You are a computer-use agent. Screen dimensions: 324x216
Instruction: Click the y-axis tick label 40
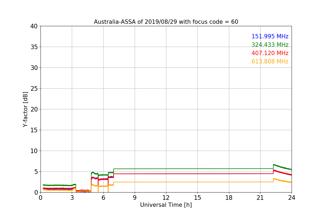click(34, 26)
